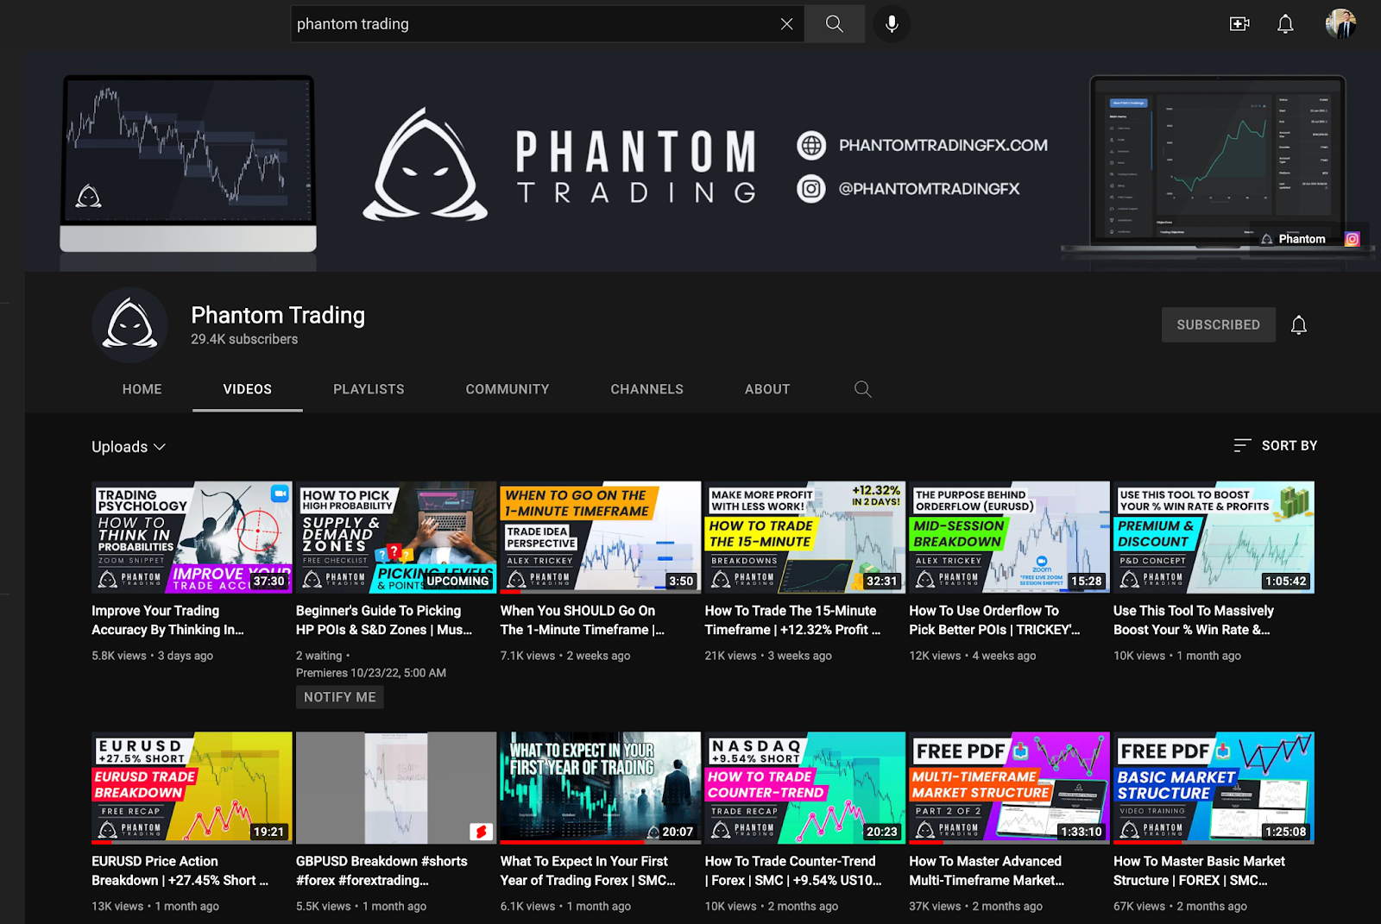Click the Instagram icon on banner
Viewport: 1381px width, 924px height.
pyautogui.click(x=1353, y=239)
